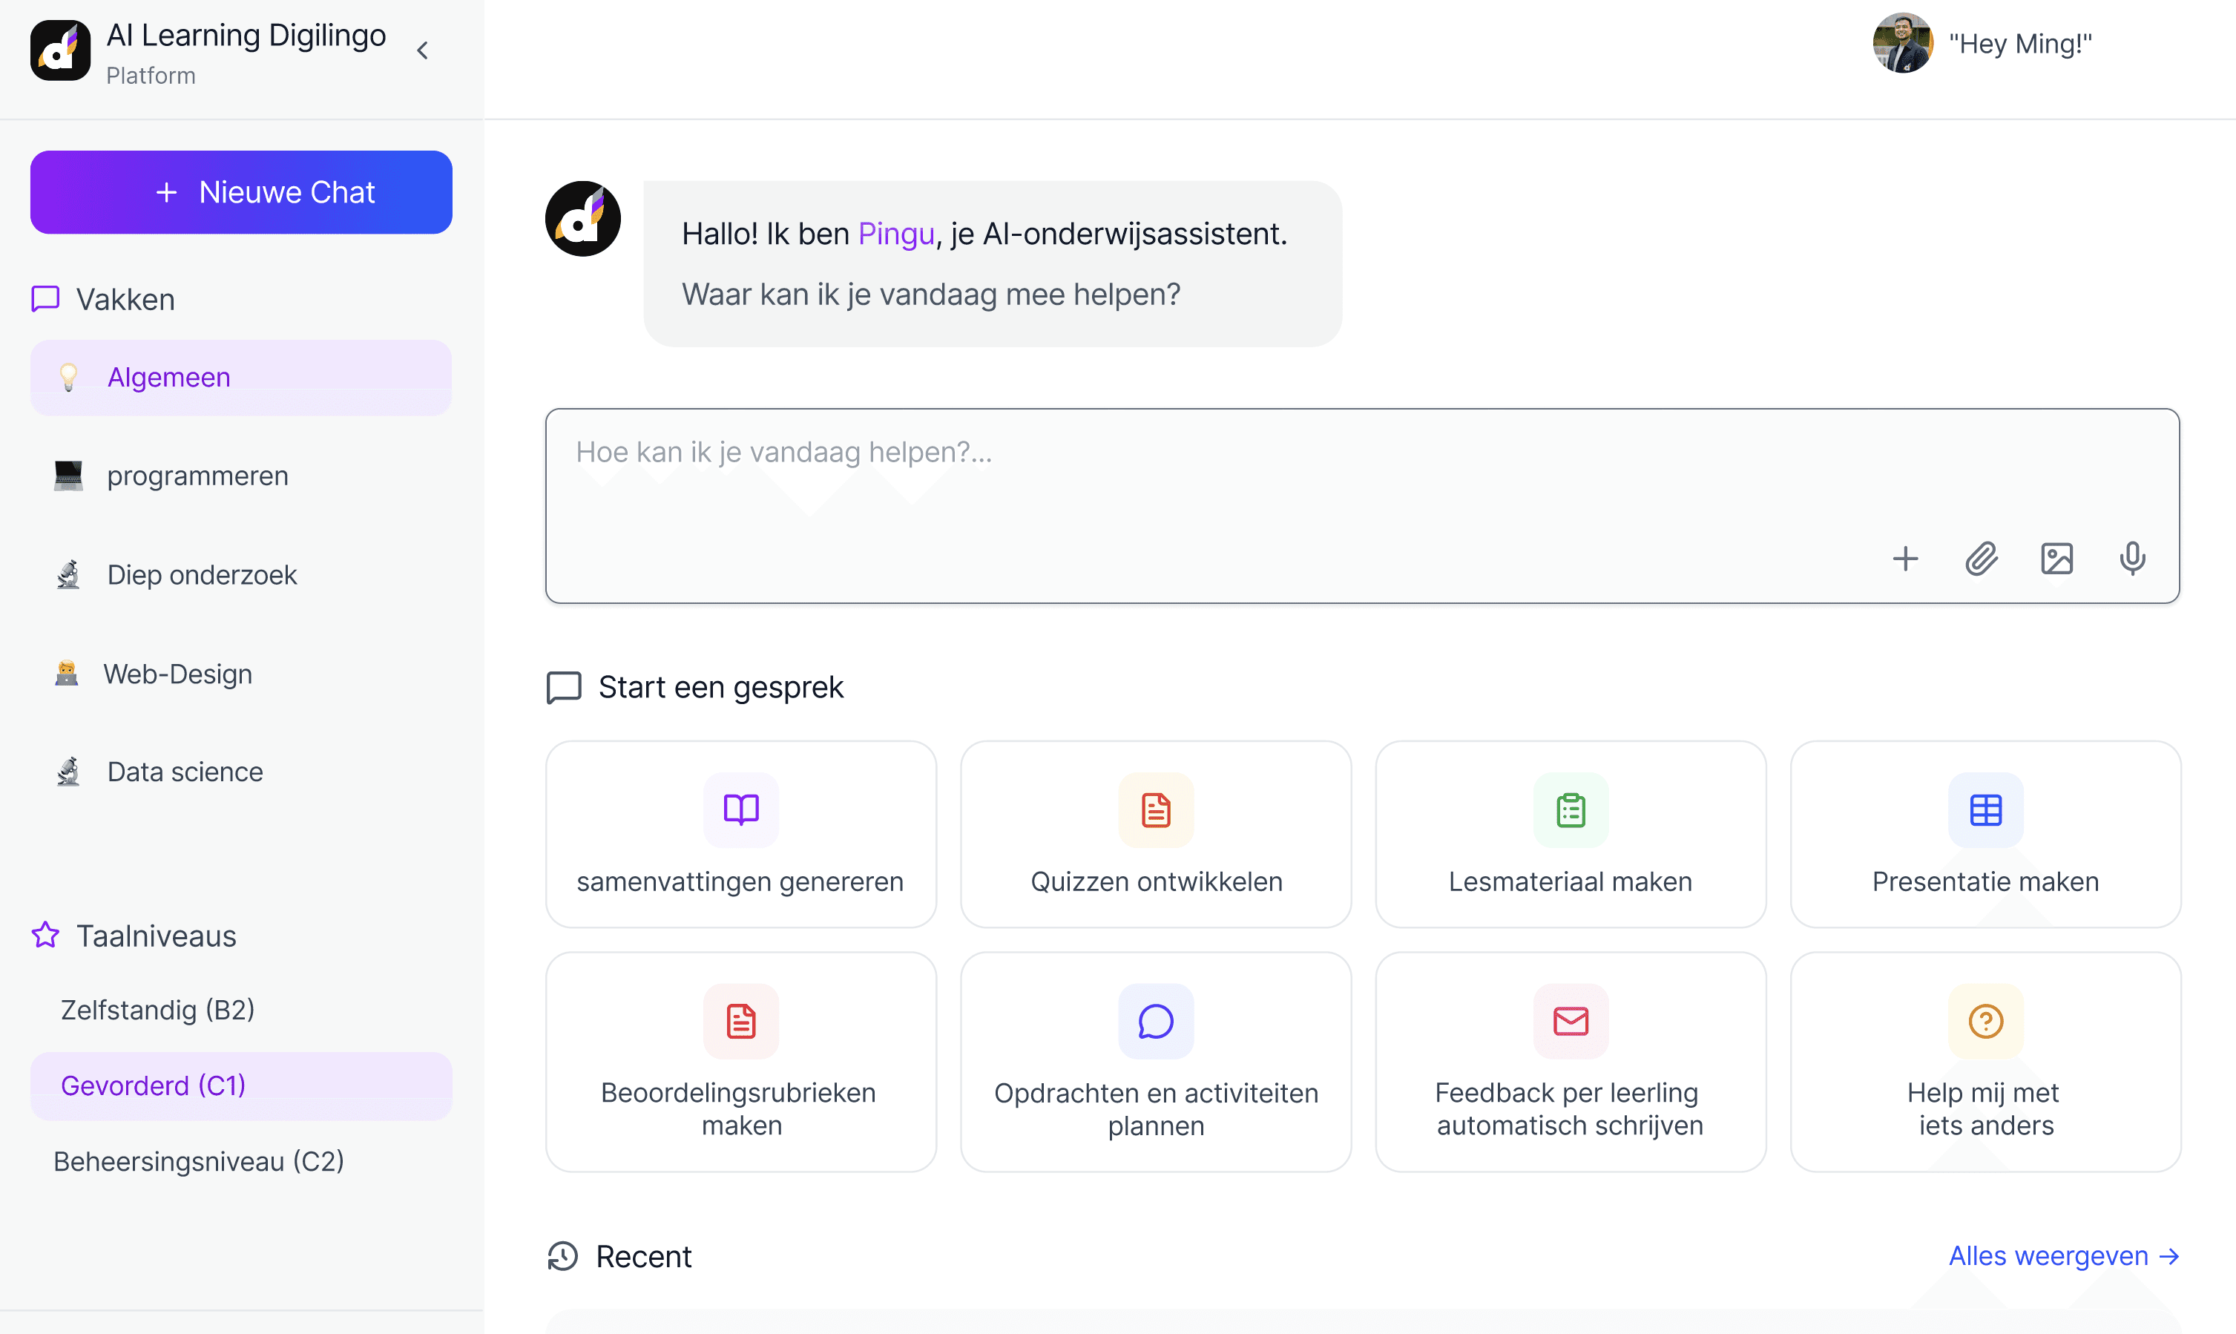The width and height of the screenshot is (2236, 1334).
Task: Select the Lesmateriaal maken clipboard icon
Action: 1570,810
